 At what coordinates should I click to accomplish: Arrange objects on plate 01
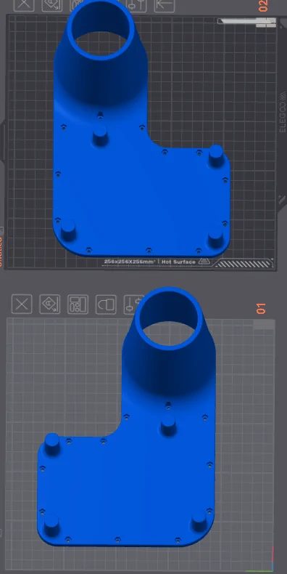pyautogui.click(x=78, y=304)
